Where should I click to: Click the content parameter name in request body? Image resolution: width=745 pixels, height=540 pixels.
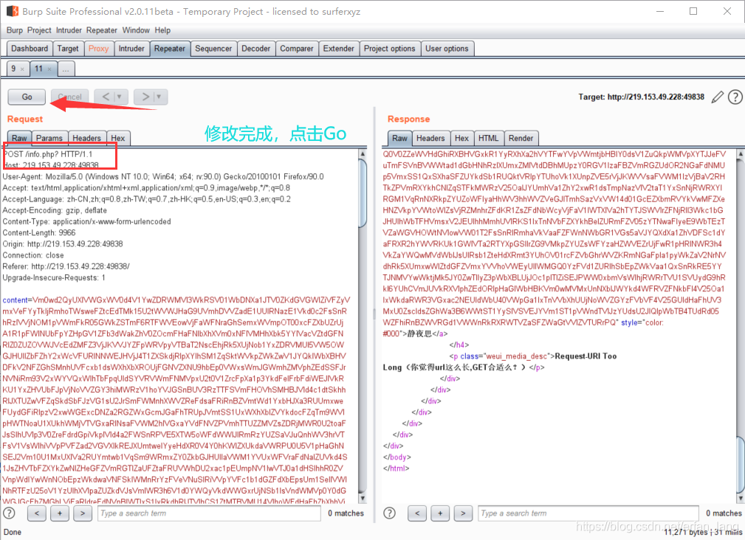click(16, 300)
